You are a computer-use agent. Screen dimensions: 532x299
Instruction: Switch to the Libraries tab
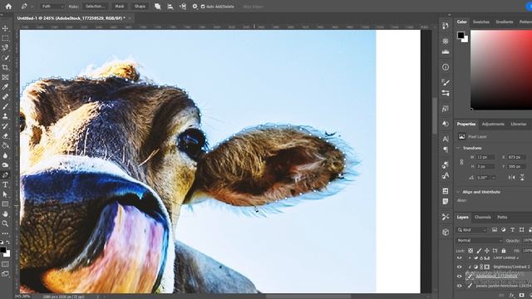coord(519,124)
